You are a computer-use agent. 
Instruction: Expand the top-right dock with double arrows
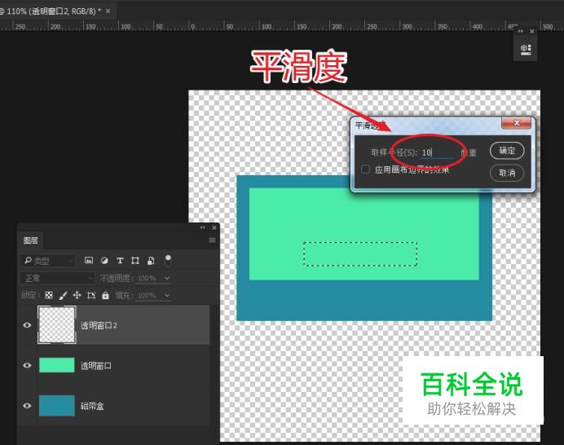click(521, 31)
